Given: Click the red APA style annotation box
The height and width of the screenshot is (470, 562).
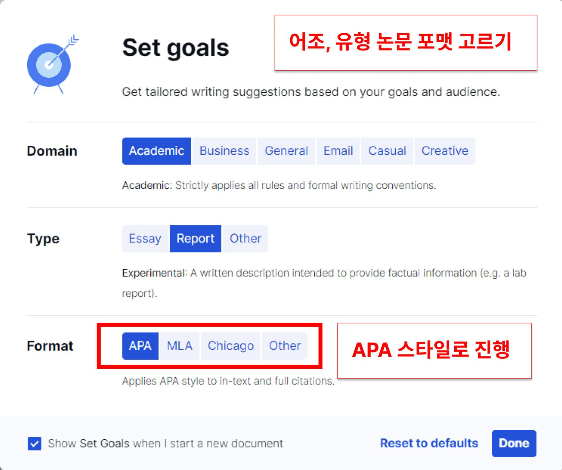Looking at the screenshot, I should coord(434,351).
